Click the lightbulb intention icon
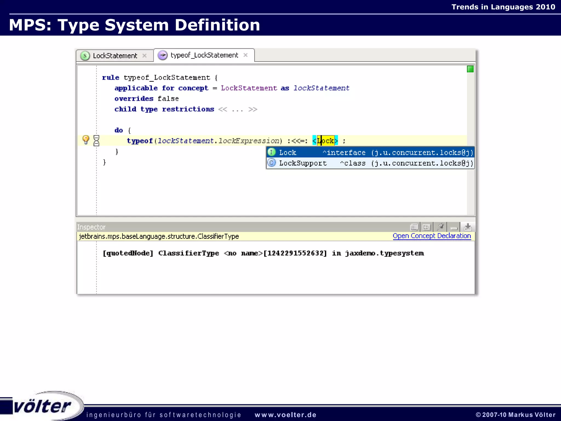The height and width of the screenshot is (421, 561). [86, 140]
